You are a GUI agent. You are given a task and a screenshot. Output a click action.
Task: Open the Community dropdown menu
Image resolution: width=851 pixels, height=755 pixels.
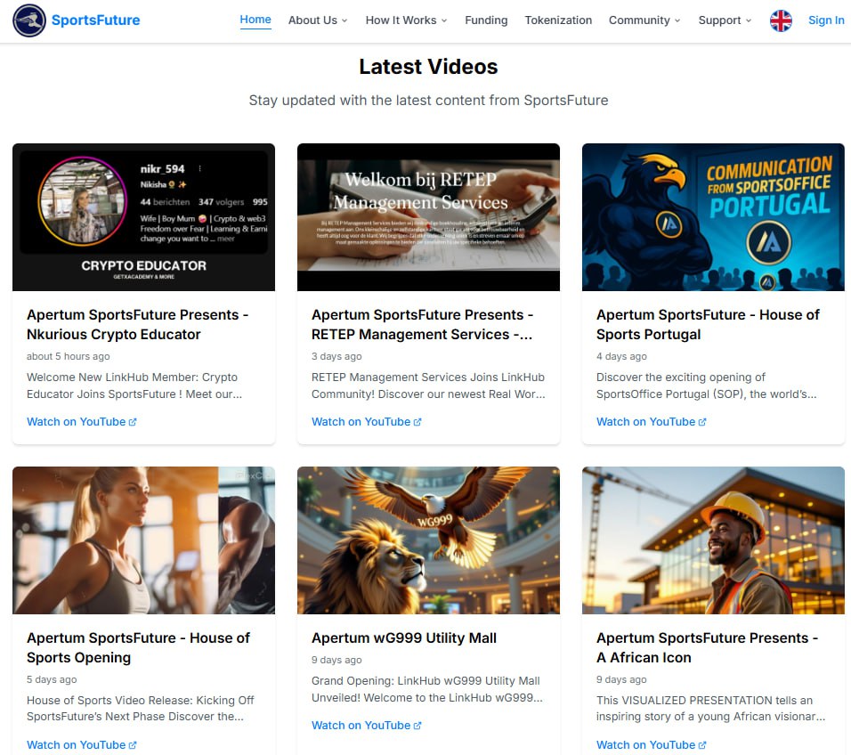click(644, 20)
